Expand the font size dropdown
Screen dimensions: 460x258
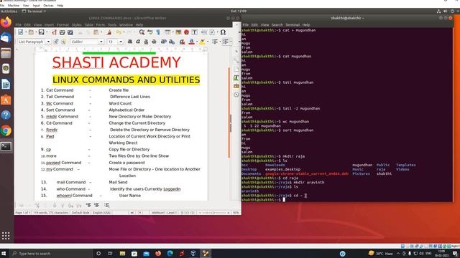click(121, 42)
